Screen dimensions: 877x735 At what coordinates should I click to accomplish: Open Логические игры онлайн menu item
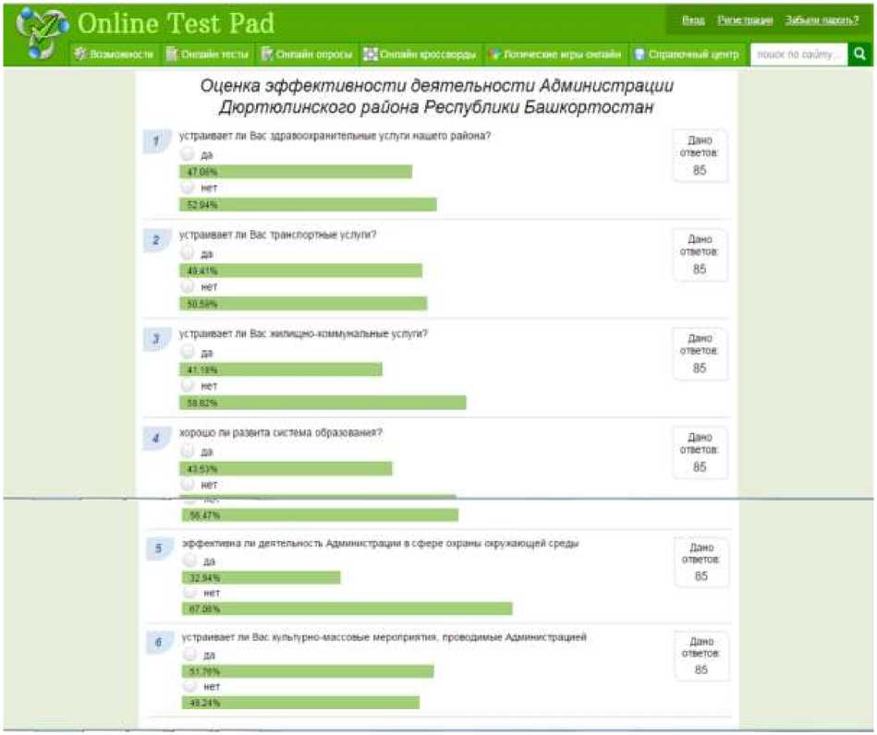[x=554, y=54]
